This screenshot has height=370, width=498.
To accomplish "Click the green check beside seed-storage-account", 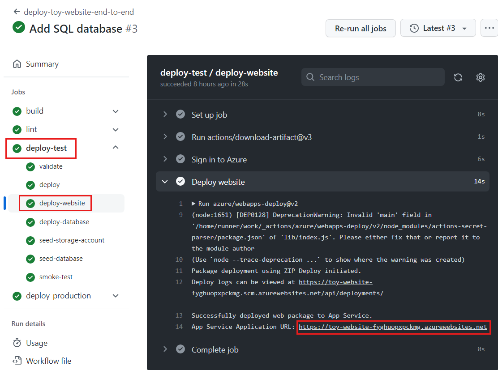I will 30,241.
